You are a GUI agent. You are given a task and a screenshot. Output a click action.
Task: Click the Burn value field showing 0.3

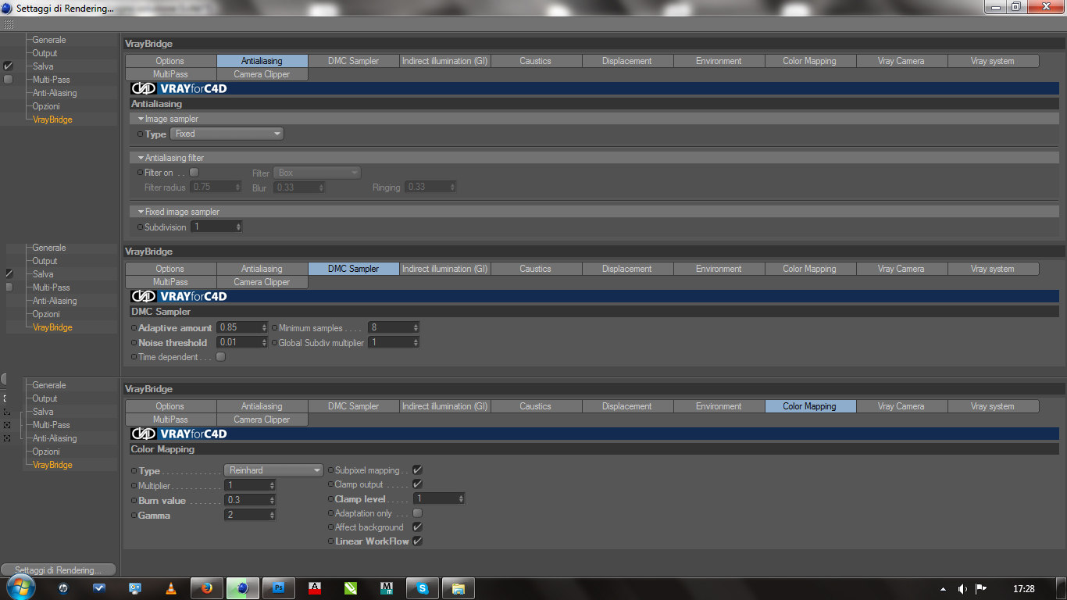250,500
